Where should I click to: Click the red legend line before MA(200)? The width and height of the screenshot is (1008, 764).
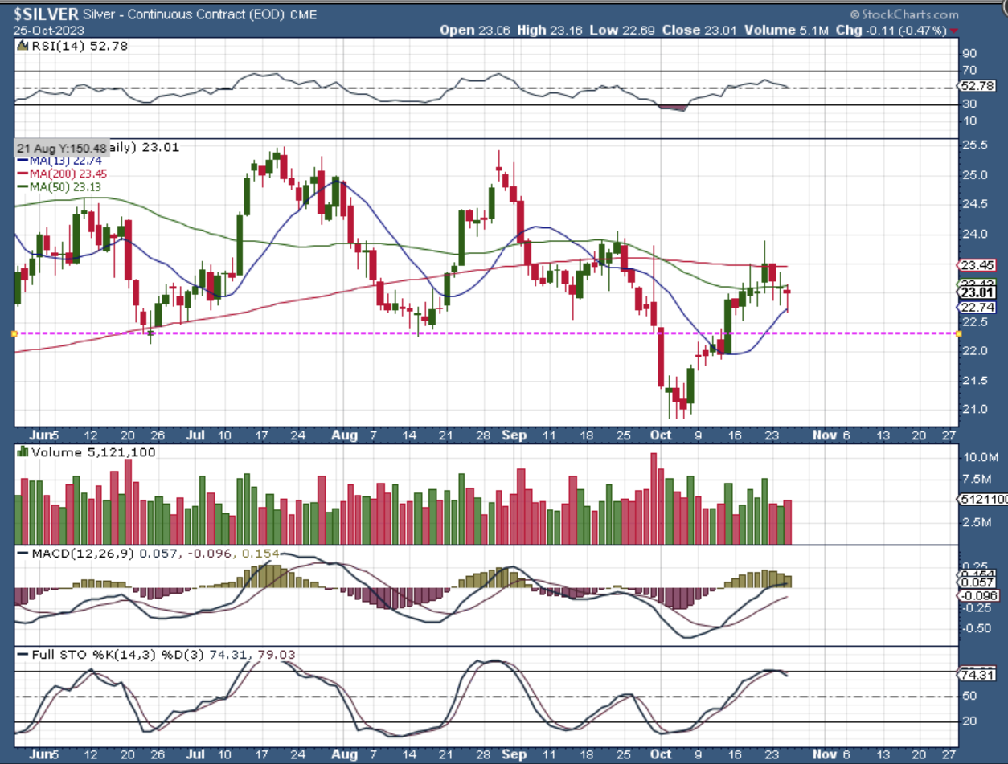tap(21, 174)
